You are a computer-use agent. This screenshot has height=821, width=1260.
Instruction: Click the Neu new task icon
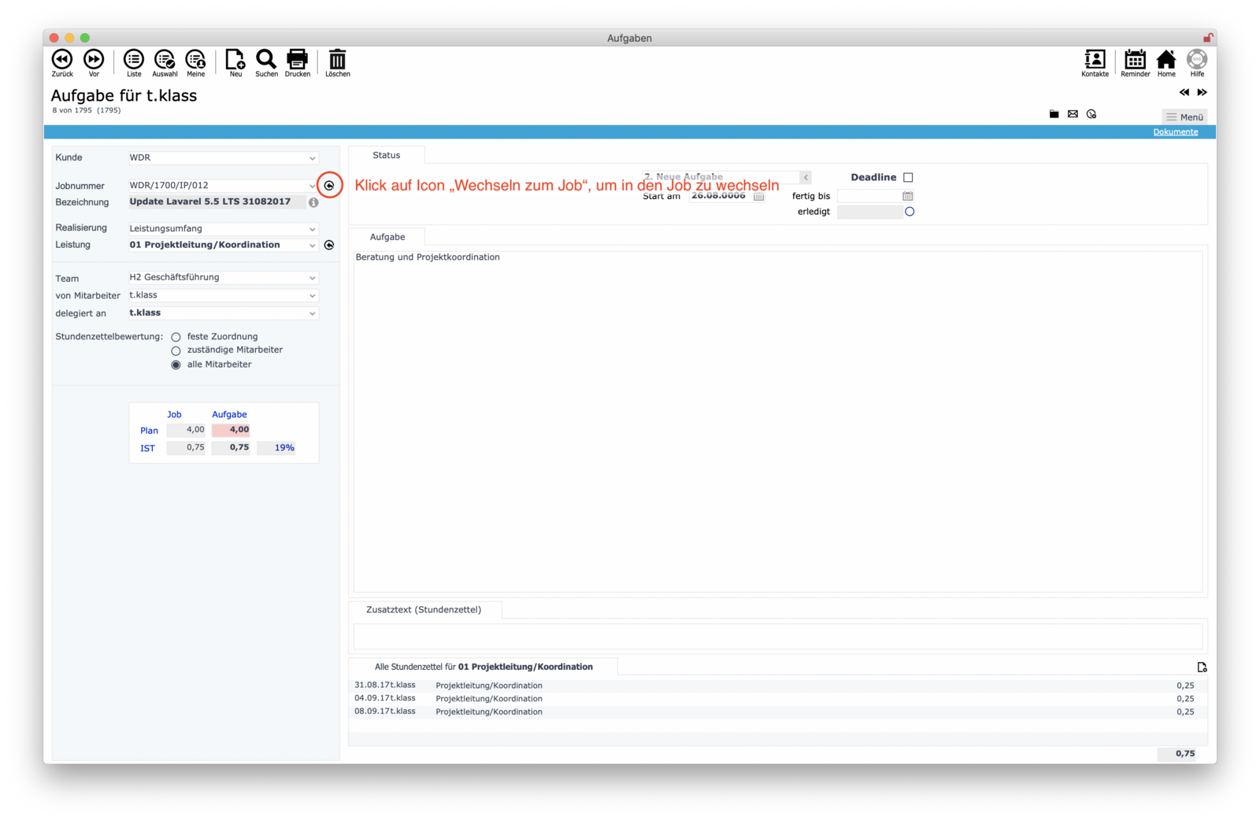point(235,61)
